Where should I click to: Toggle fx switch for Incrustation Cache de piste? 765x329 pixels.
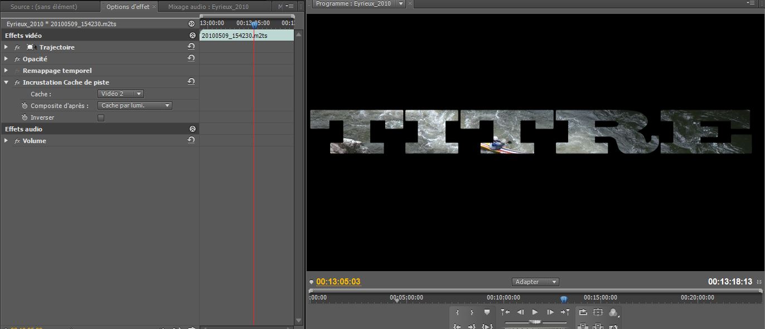click(x=17, y=82)
